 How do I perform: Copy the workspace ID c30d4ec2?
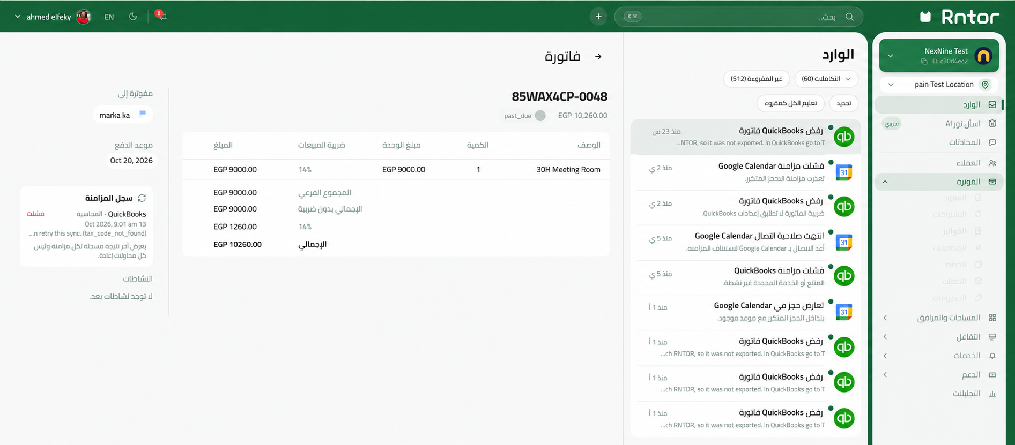click(x=924, y=62)
